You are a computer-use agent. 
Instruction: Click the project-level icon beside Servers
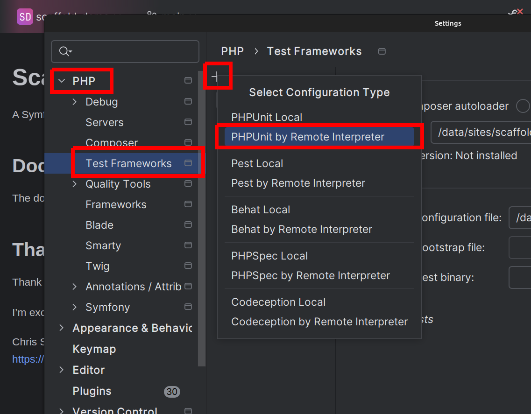coord(188,122)
